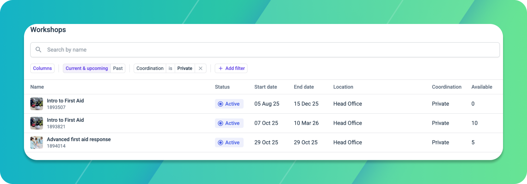Sort by Name column header

(37, 87)
